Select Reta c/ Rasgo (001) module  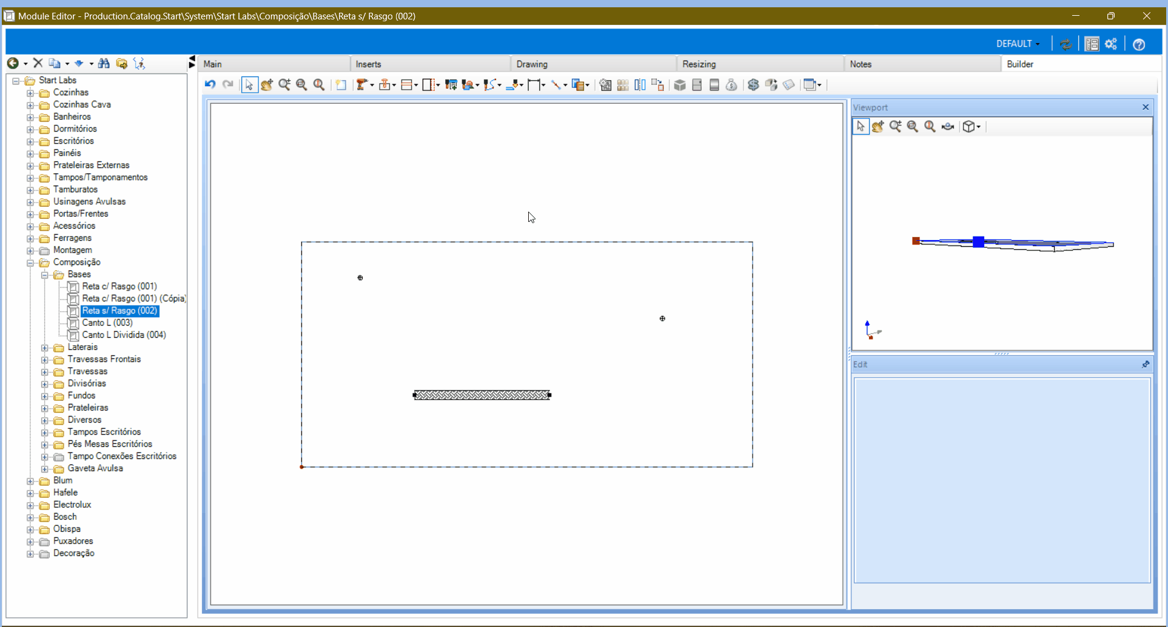click(x=119, y=286)
